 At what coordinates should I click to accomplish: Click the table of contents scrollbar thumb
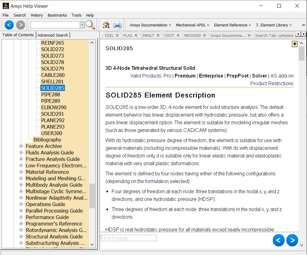tap(92, 196)
